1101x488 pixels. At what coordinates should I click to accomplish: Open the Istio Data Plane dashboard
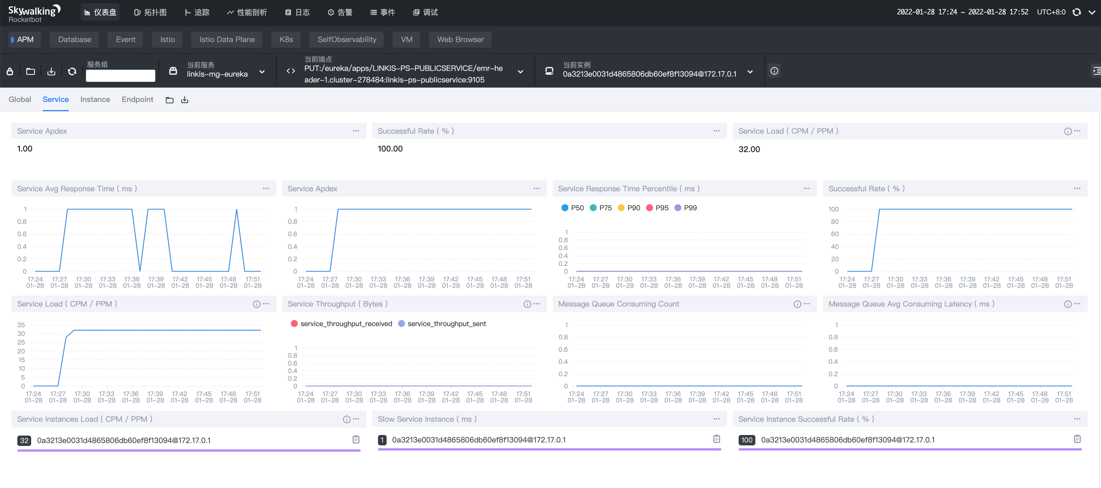click(x=226, y=39)
